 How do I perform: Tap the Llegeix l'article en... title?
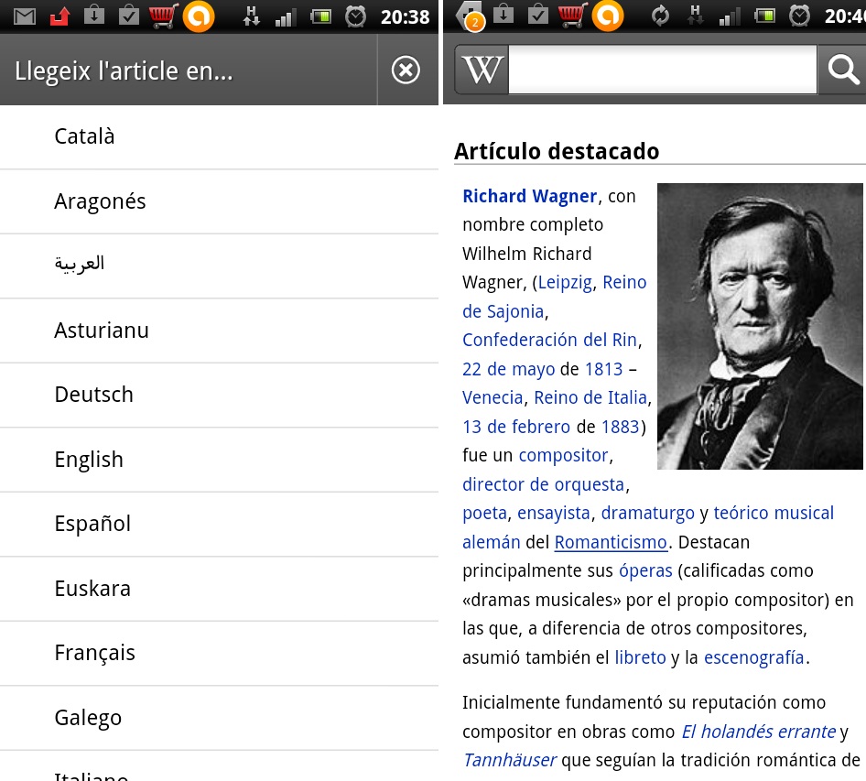pyautogui.click(x=124, y=71)
